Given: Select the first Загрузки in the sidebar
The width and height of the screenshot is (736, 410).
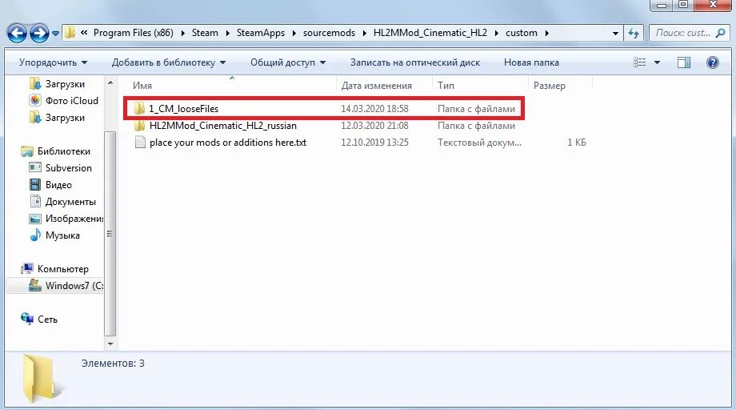Looking at the screenshot, I should coord(58,84).
